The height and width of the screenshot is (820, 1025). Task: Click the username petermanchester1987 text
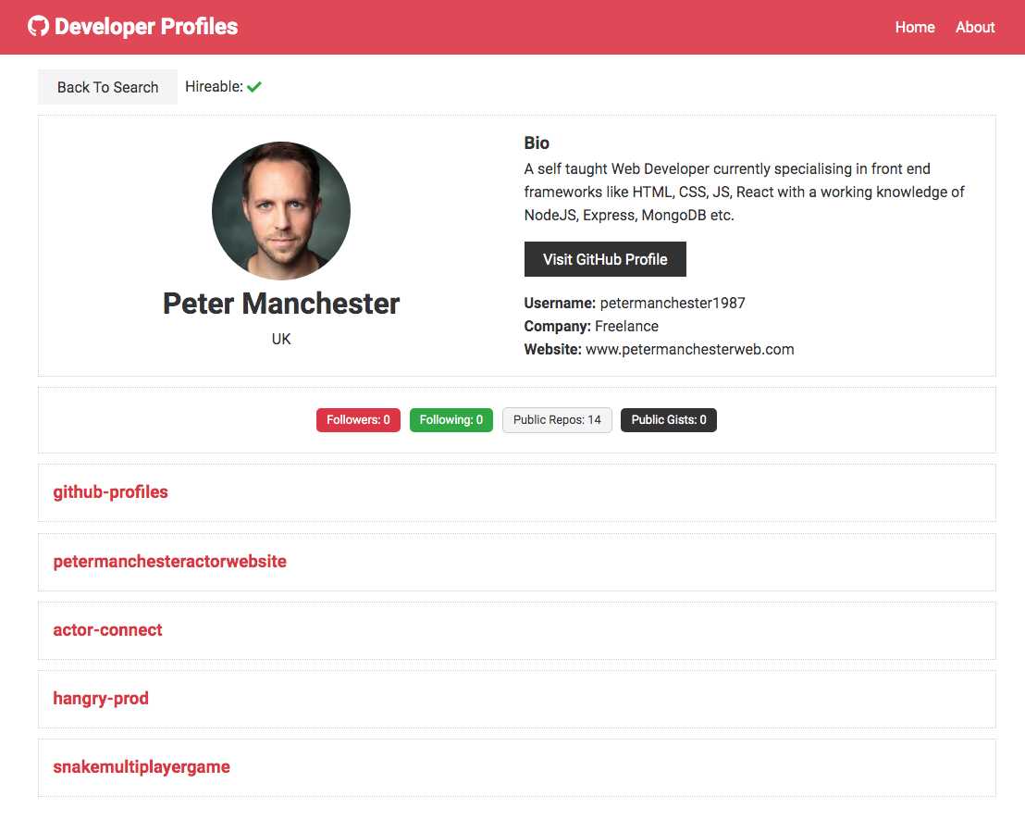(673, 303)
